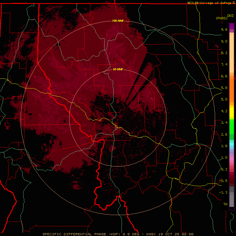Click the gray bottom segment of color bar
Image resolution: width=236 pixels, height=236 pixels.
coord(232,201)
